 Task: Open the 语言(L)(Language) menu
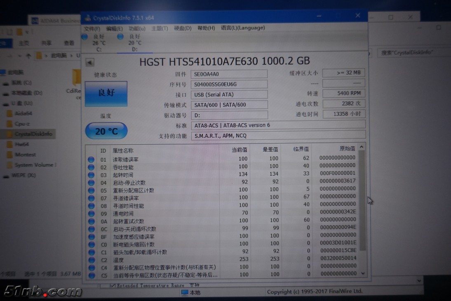click(243, 28)
